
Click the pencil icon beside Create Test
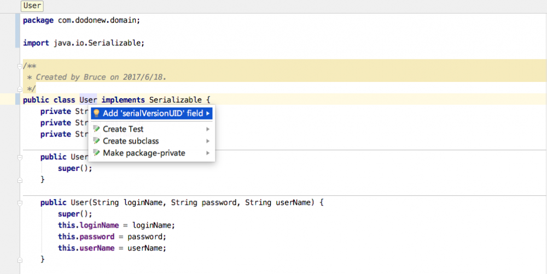(96, 129)
